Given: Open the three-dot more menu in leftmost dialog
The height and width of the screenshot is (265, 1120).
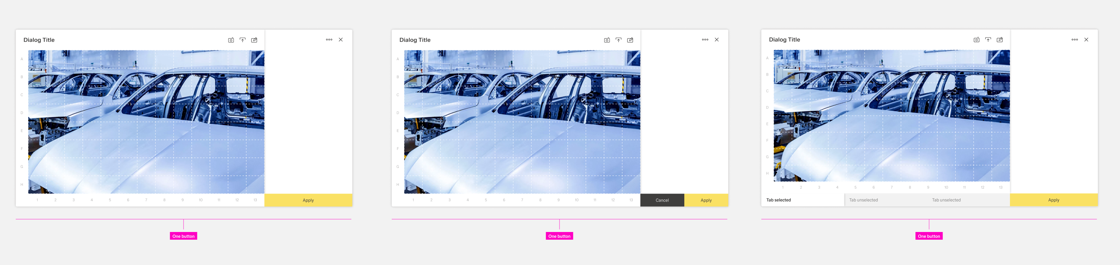Looking at the screenshot, I should point(329,39).
